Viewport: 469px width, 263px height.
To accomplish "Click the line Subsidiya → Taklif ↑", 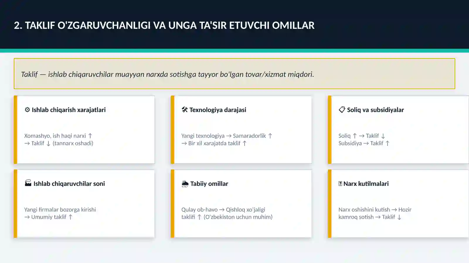I will click(x=364, y=143).
